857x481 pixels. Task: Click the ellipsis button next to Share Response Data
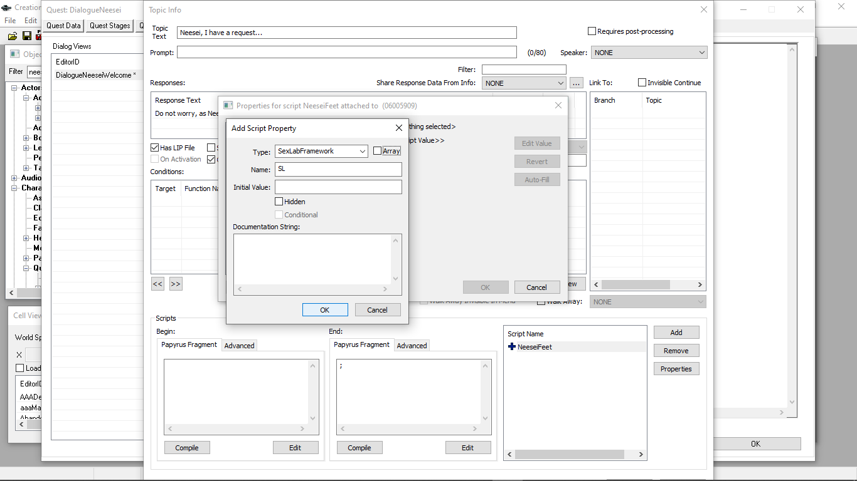[577, 83]
